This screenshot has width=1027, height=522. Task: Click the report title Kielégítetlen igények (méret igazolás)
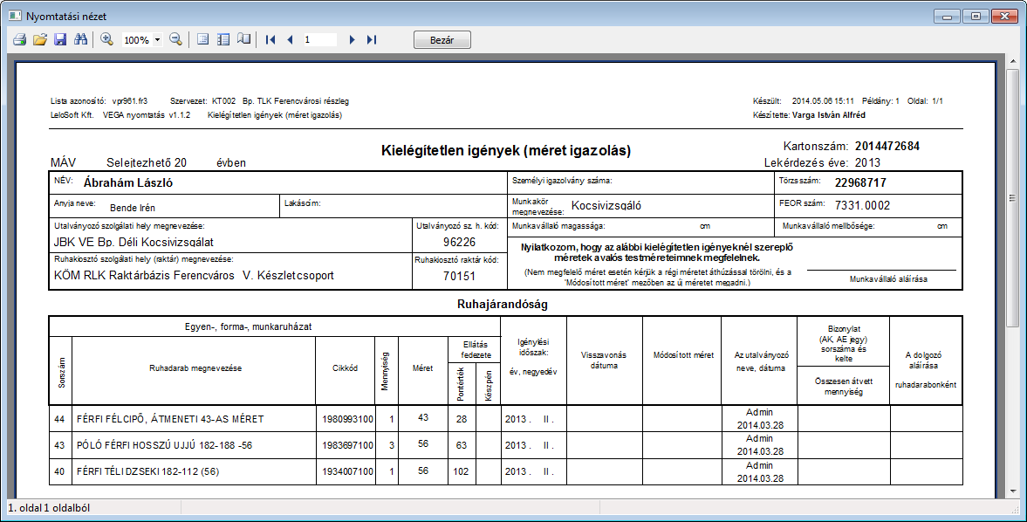click(505, 151)
